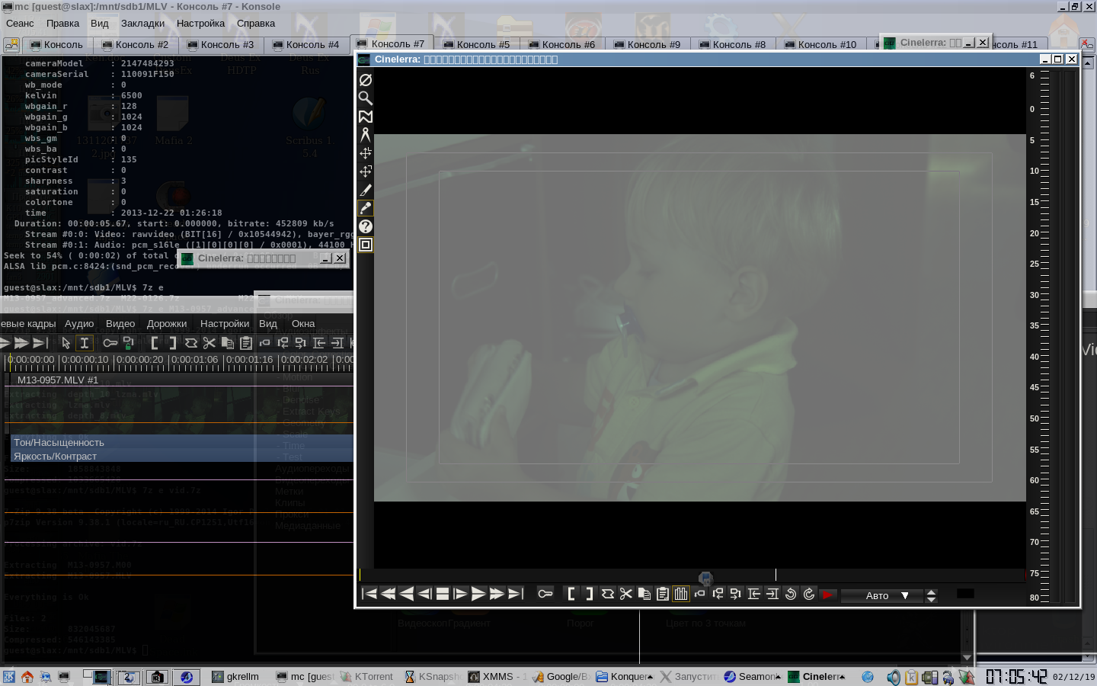Select the Crop tool in compositor

pos(366,190)
